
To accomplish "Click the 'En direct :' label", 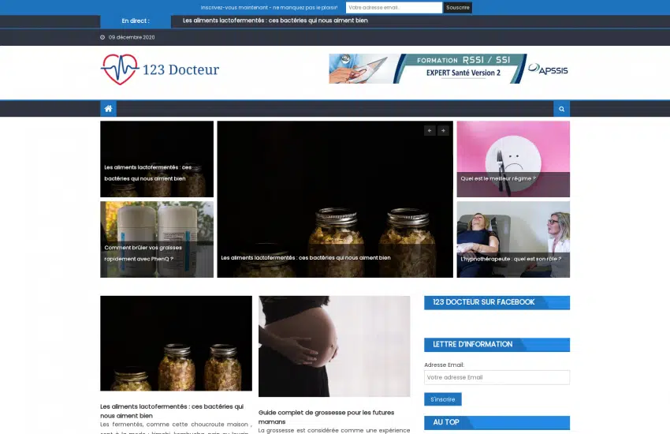I will (136, 21).
